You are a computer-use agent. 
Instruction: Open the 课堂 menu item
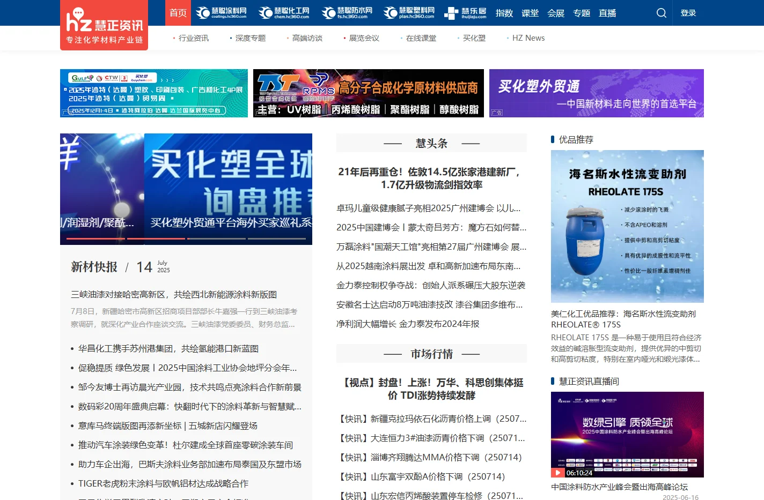click(530, 13)
